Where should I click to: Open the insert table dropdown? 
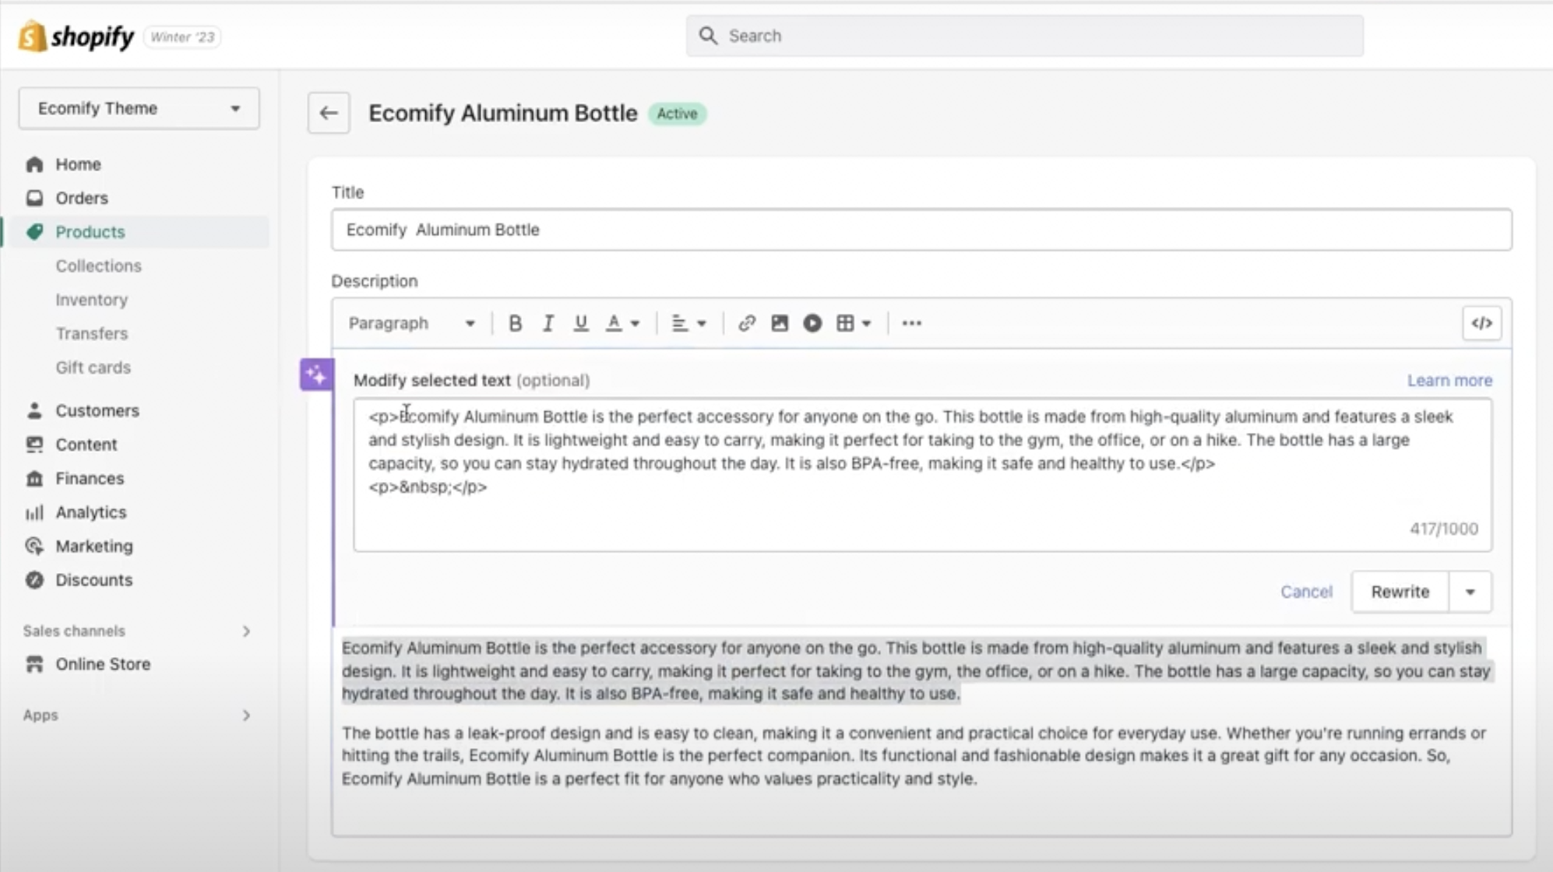pyautogui.click(x=854, y=323)
